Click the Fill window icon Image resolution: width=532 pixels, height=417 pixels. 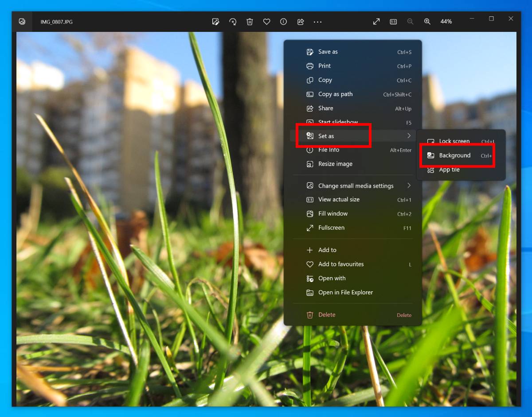tap(310, 214)
